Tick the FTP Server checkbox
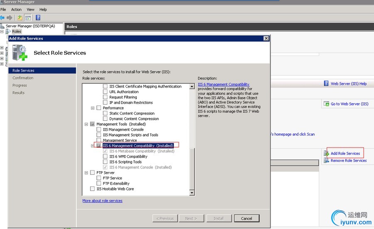Image resolution: width=374 pixels, height=229 pixels. pos(92,173)
